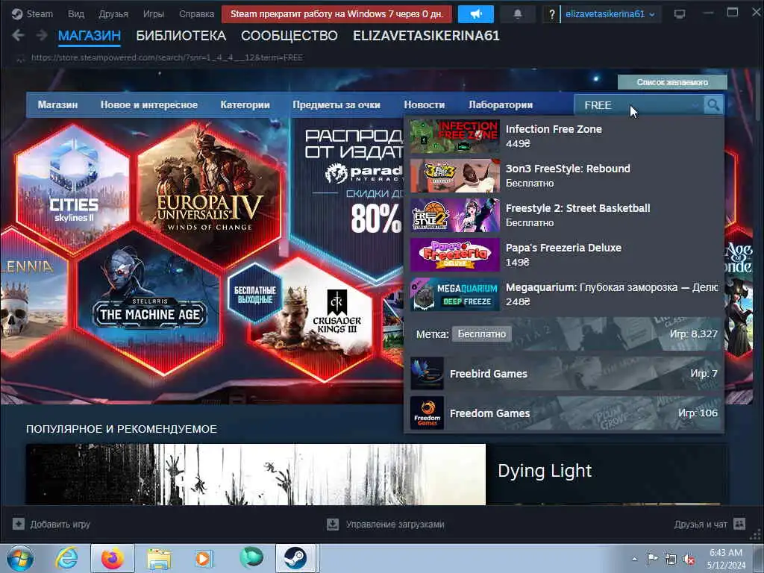This screenshot has height=573, width=764.
Task: Open Europa Universalis IV hexagon tile
Action: coord(209,195)
